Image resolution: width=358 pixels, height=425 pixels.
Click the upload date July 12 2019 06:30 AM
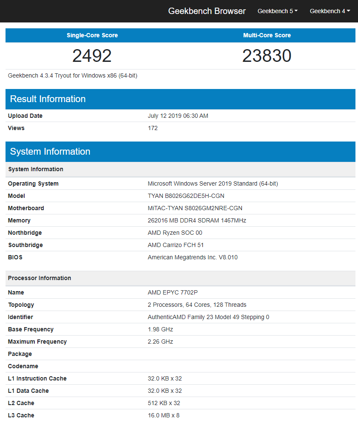(178, 116)
